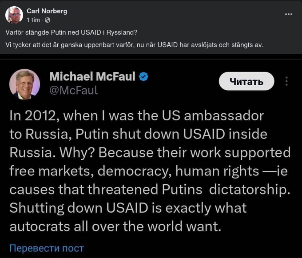Click the tweet line "autocrats all over the world want."
302x258 pixels.
tap(115, 226)
